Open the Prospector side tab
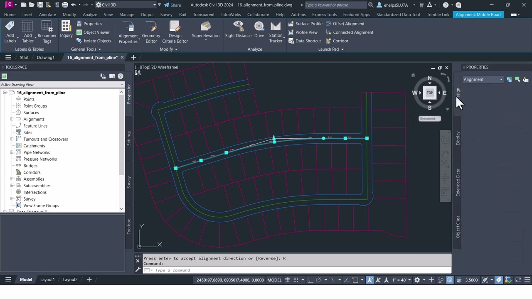532x299 pixels. coord(129,94)
